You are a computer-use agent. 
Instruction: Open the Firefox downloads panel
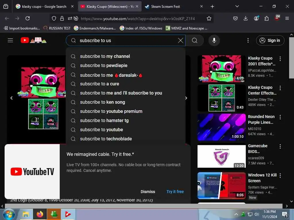[x=246, y=18]
